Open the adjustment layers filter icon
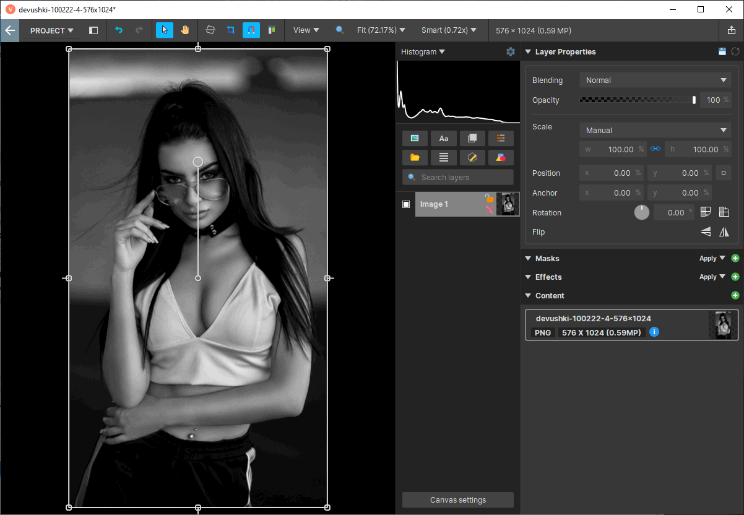 pyautogui.click(x=501, y=138)
